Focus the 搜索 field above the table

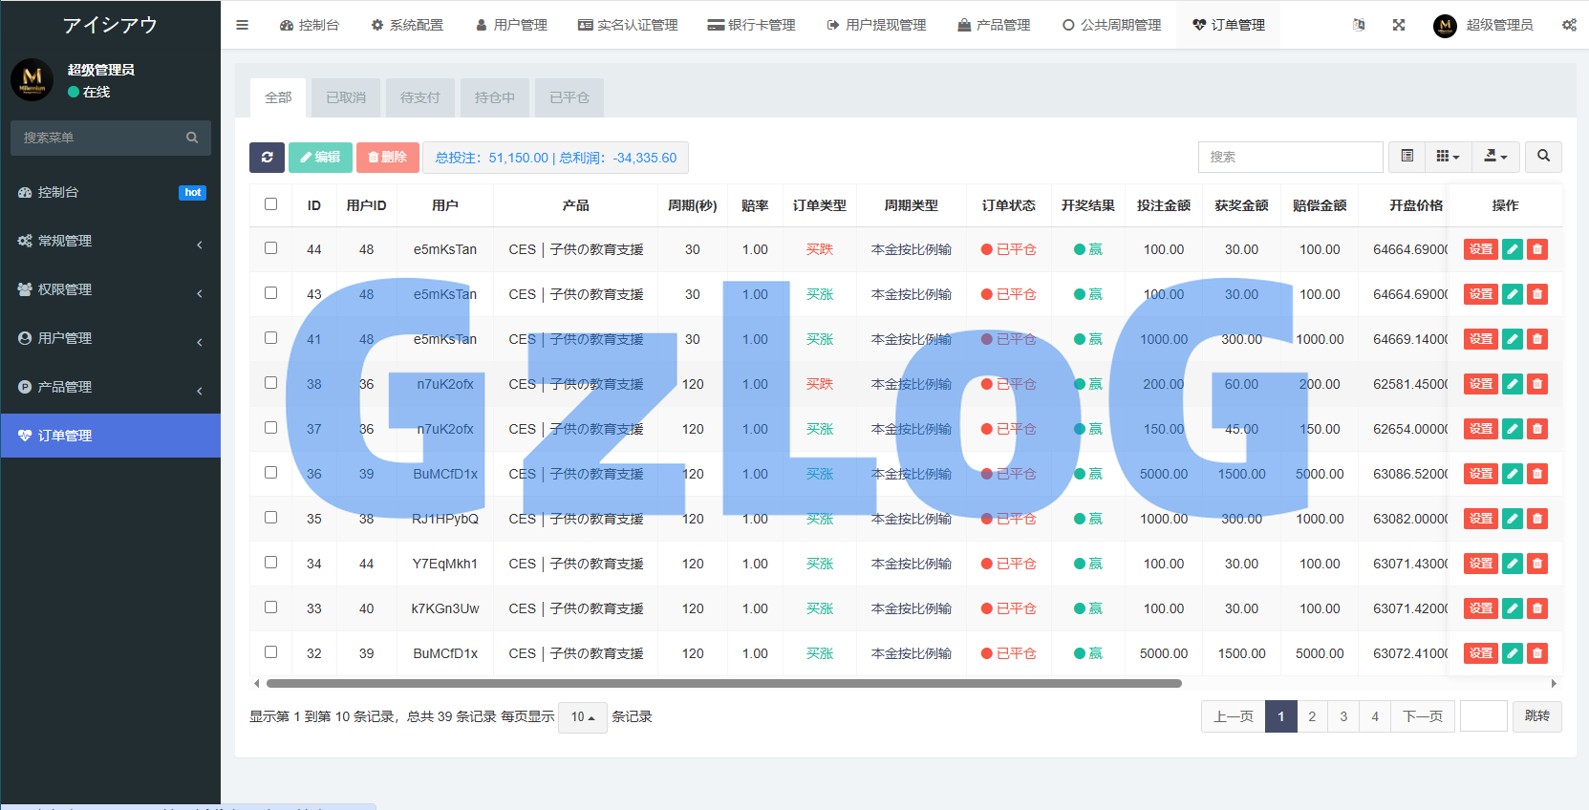[1290, 157]
